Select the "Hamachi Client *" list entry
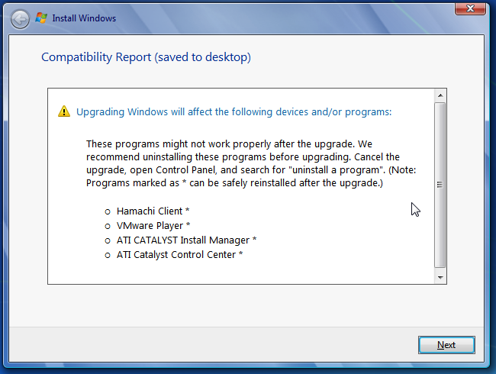 click(x=153, y=211)
